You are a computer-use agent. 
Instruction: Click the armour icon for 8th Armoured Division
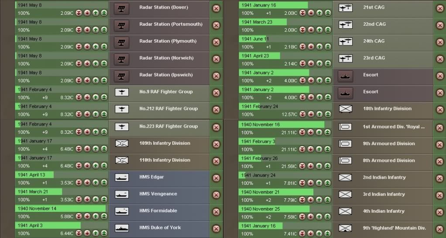(x=345, y=161)
